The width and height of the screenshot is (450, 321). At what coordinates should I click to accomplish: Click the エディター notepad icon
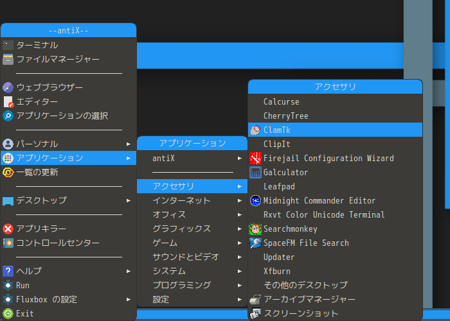[x=8, y=101]
